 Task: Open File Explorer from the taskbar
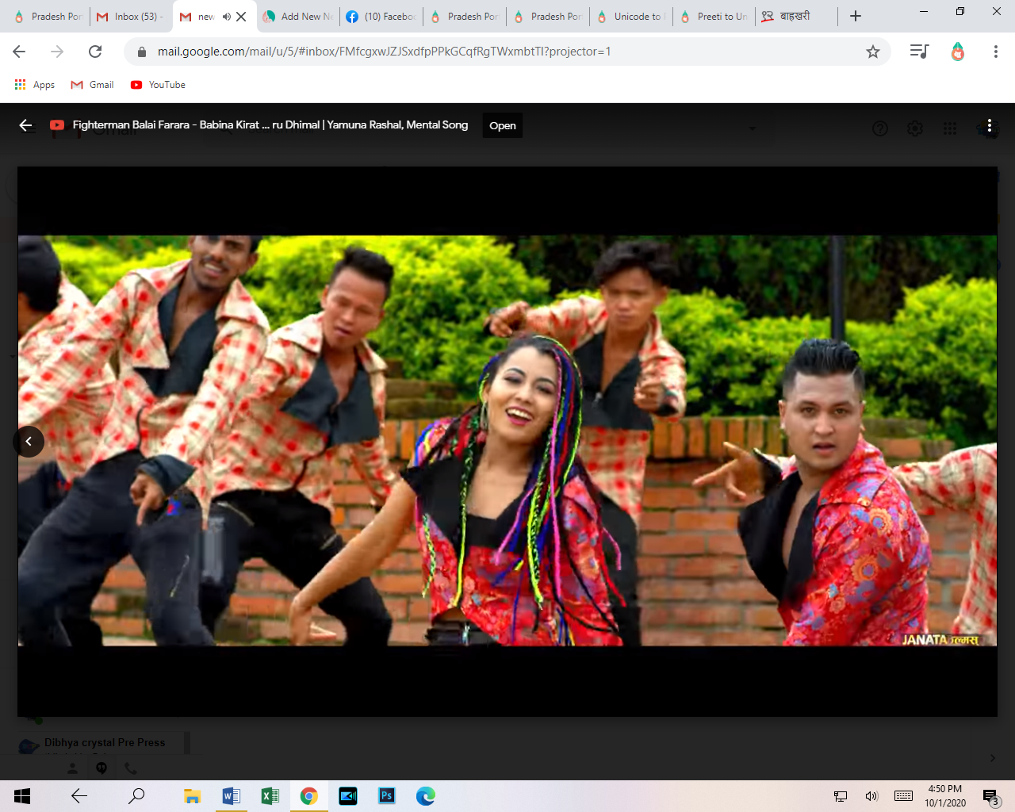(x=192, y=796)
